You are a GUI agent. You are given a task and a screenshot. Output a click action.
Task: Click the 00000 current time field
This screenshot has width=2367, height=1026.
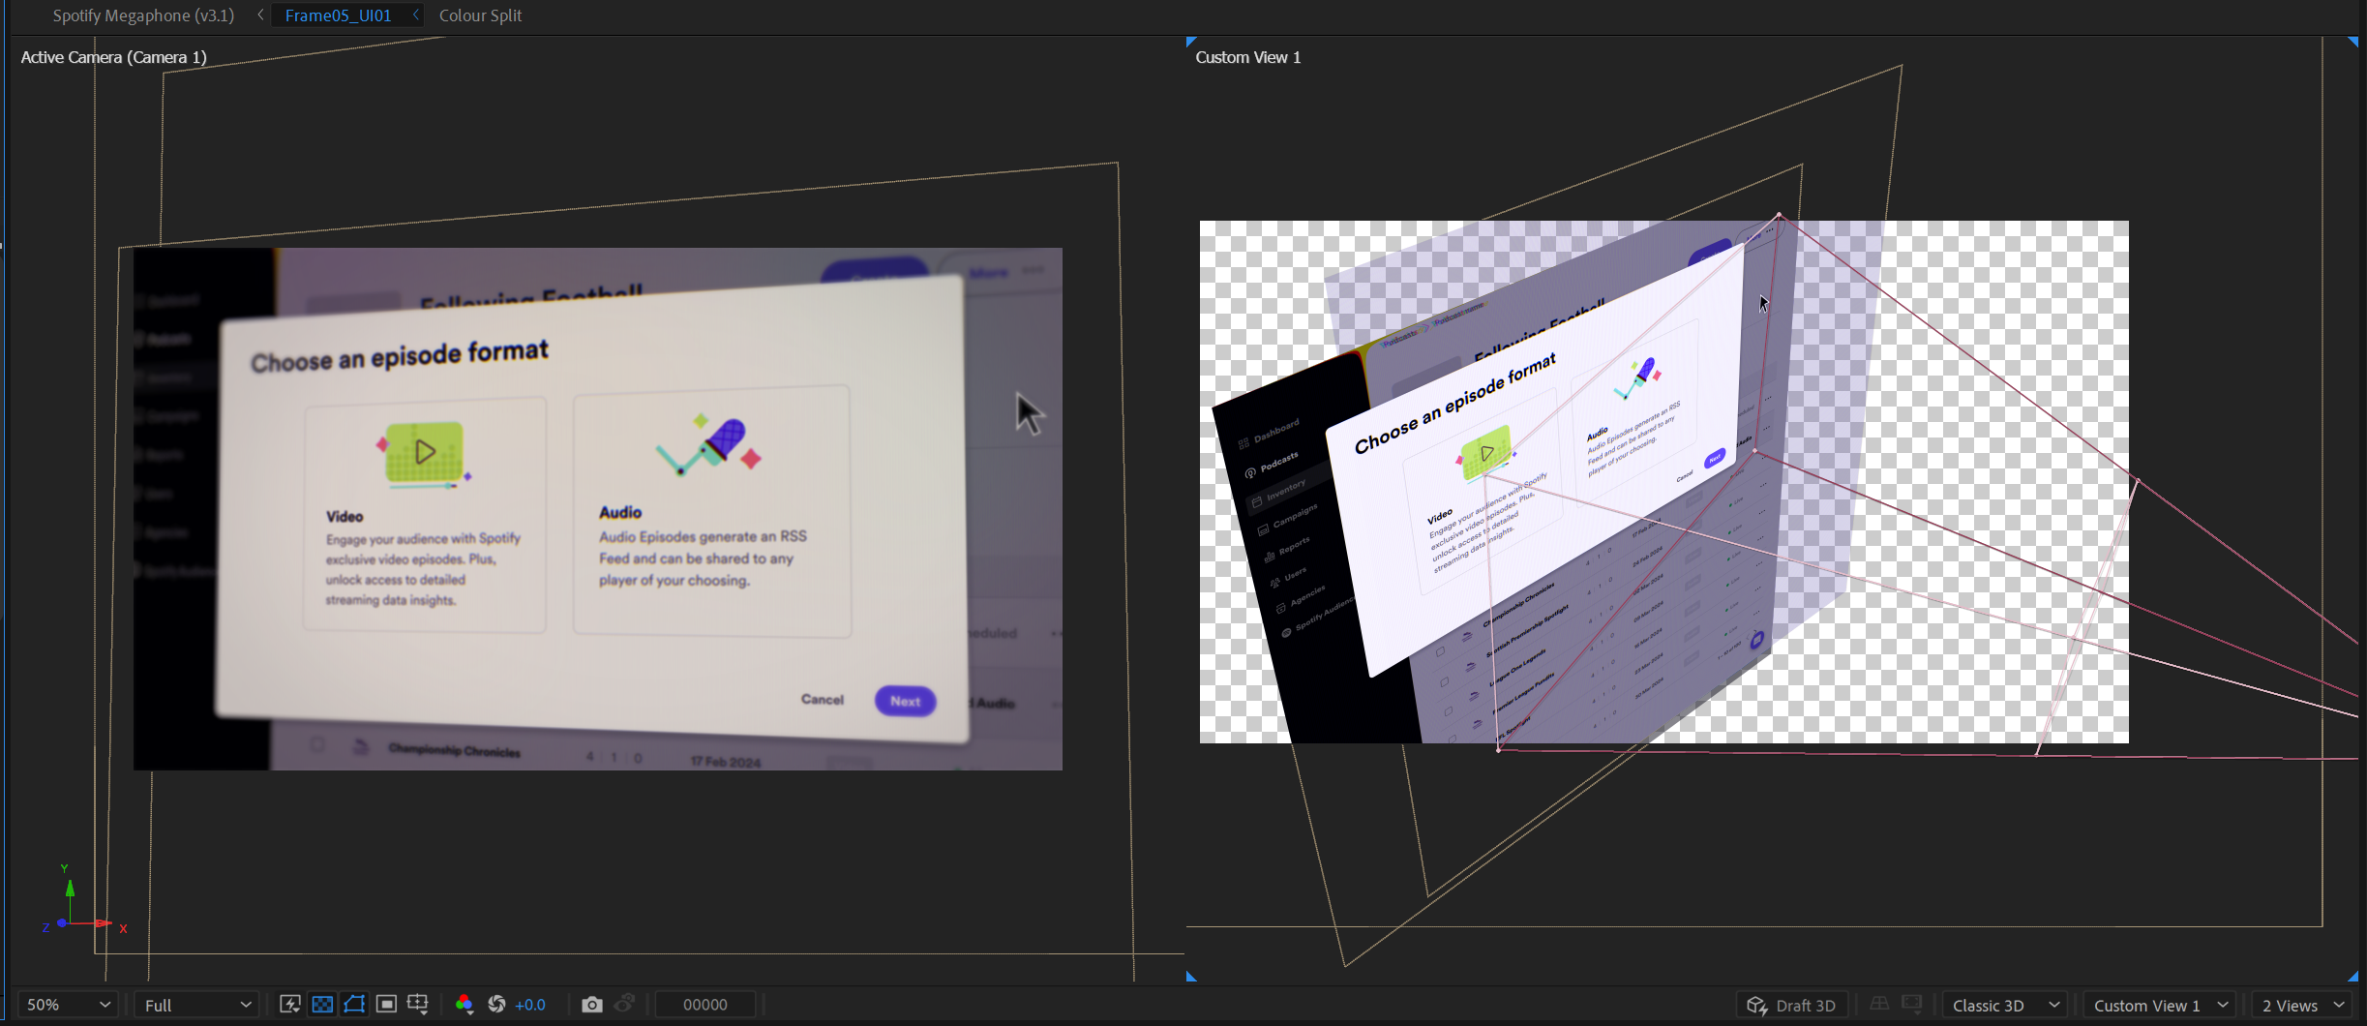705,1005
